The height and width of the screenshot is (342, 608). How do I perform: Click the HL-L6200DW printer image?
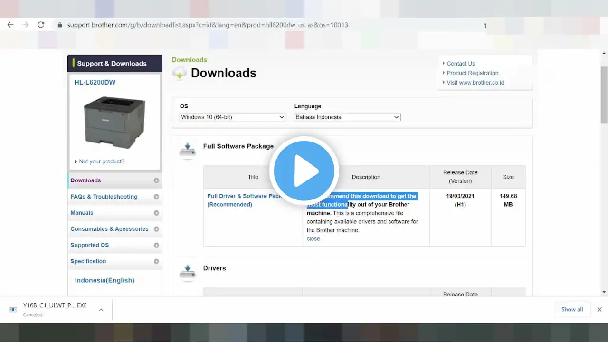114,122
